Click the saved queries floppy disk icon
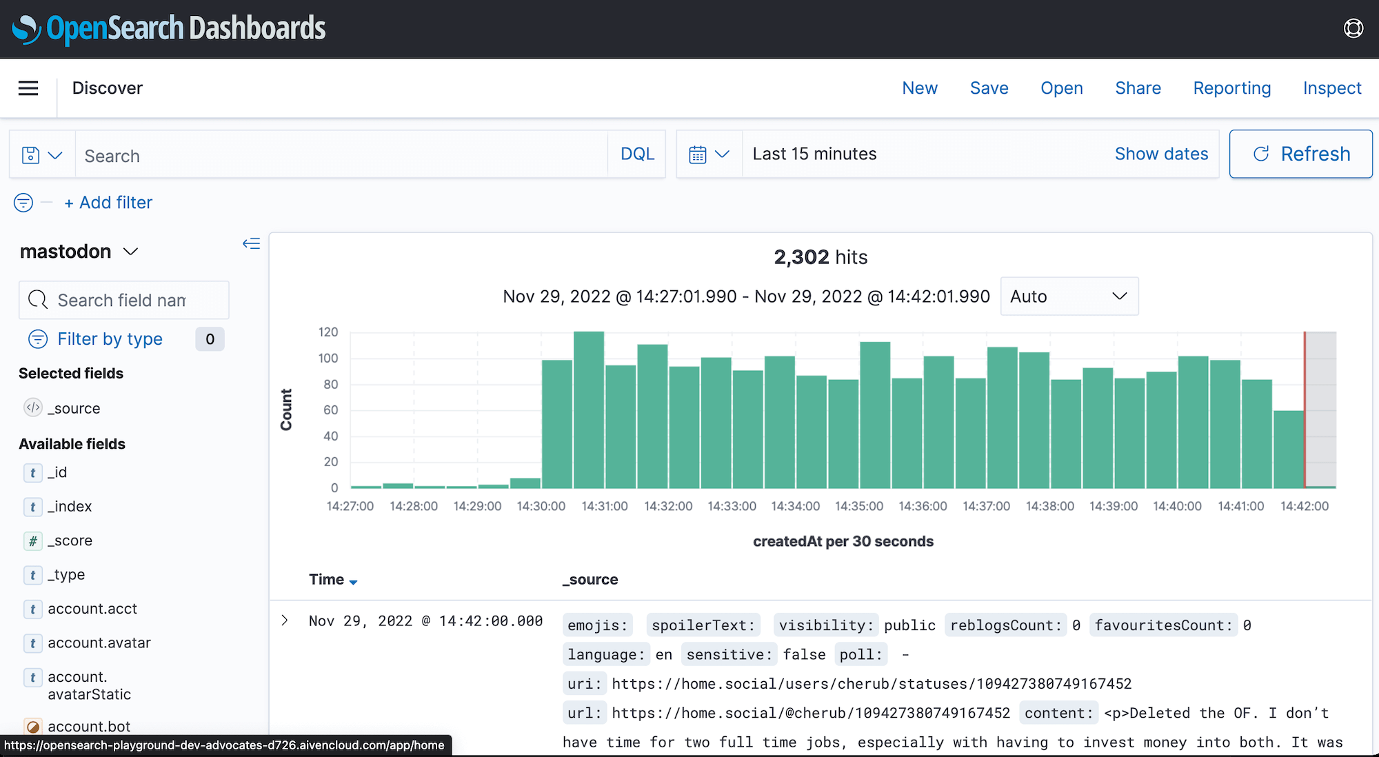This screenshot has height=757, width=1379. click(x=32, y=154)
